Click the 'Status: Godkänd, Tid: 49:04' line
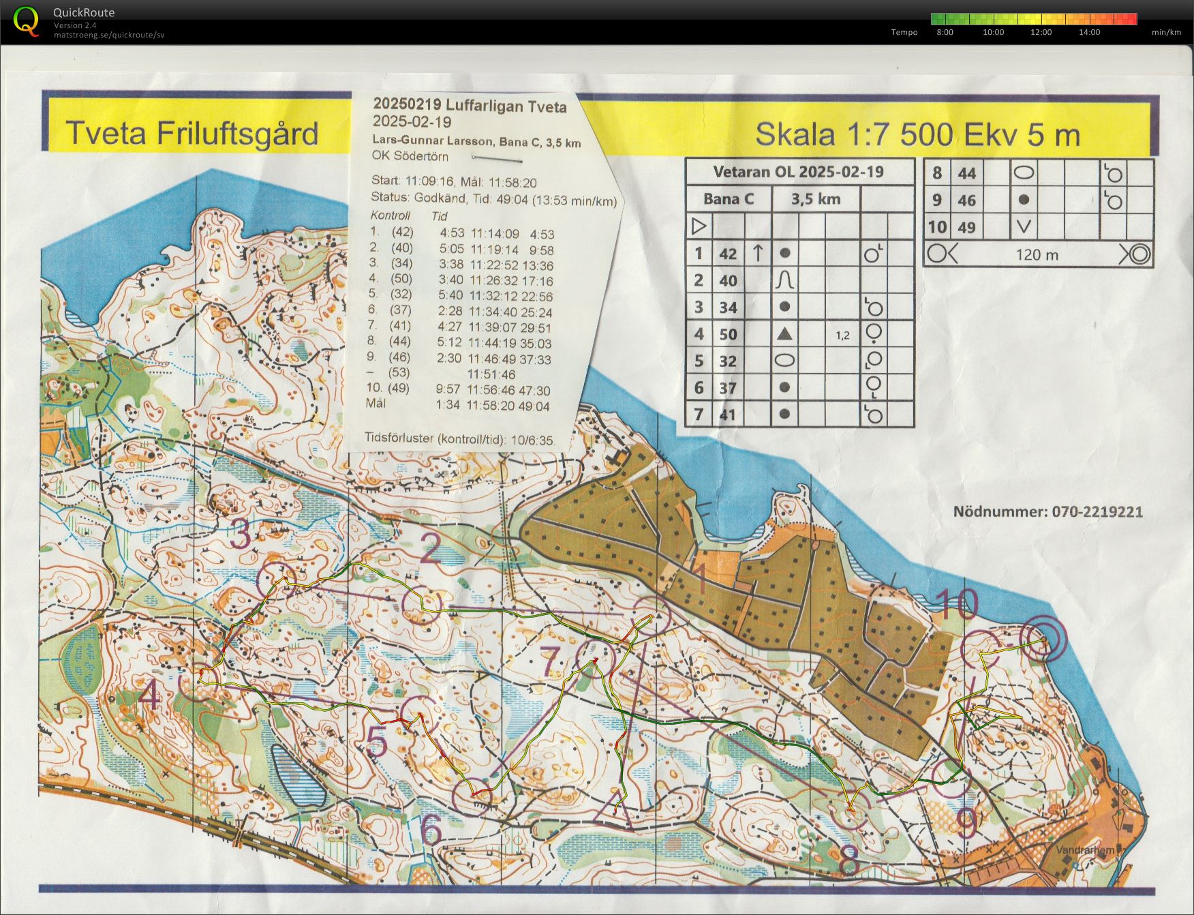This screenshot has height=915, width=1194. click(493, 199)
